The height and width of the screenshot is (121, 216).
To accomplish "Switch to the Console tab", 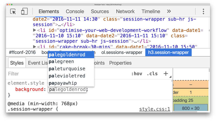I will click(x=75, y=11).
